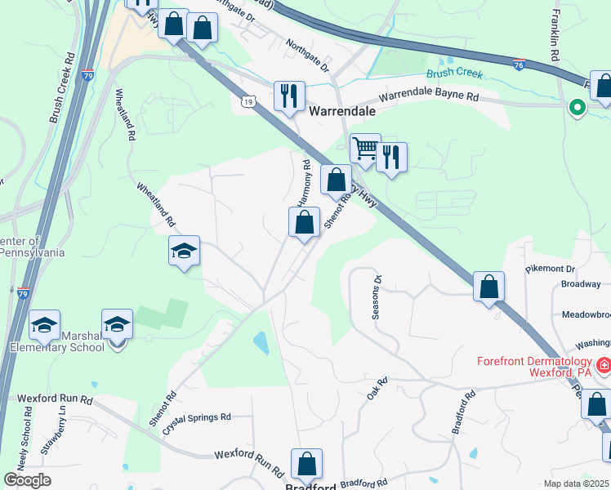This screenshot has height=490, width=611.
Task: Select the shopping bag marker near Bradford
Action: 306,464
